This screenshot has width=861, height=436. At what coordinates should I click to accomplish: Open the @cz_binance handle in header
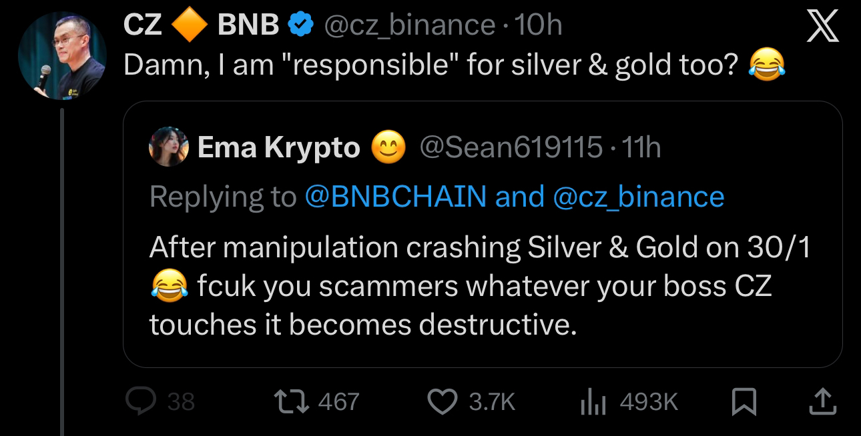tap(409, 26)
